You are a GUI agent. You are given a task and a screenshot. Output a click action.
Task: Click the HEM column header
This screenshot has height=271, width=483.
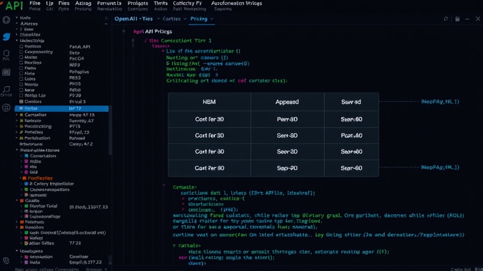209,102
